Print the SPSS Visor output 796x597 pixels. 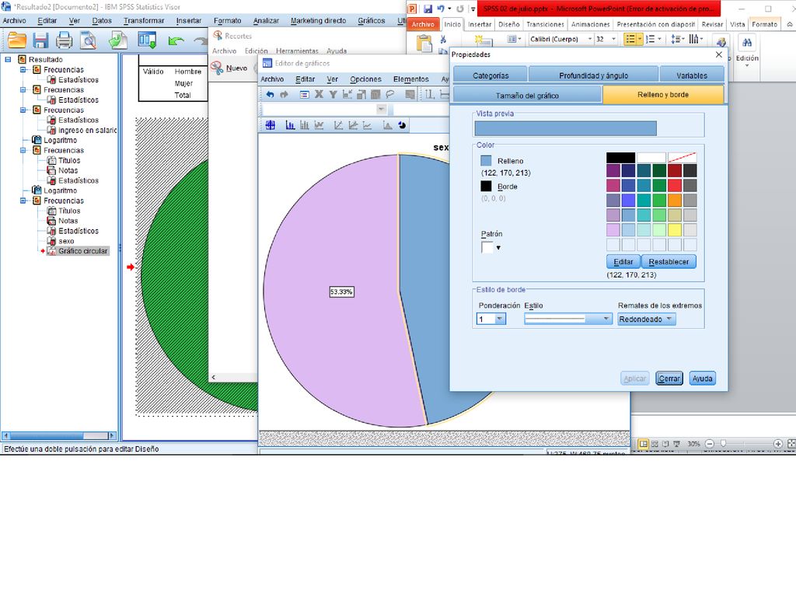(64, 40)
